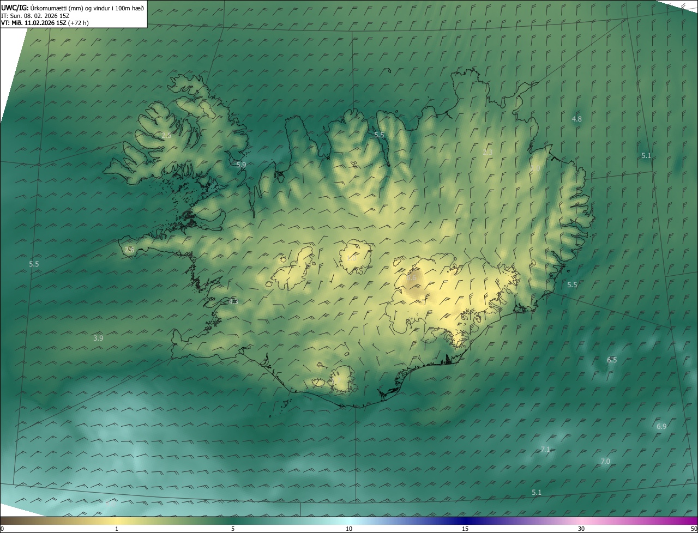Viewport: 698px width, 533px height.
Task: Select the 2.6 value on the Snæfellsnes tip
Action: [129, 250]
